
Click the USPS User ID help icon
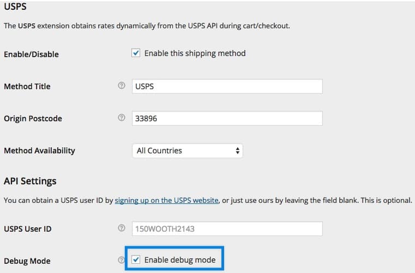tap(122, 228)
